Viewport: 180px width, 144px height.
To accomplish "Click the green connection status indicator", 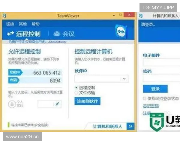I will click(x=8, y=125).
